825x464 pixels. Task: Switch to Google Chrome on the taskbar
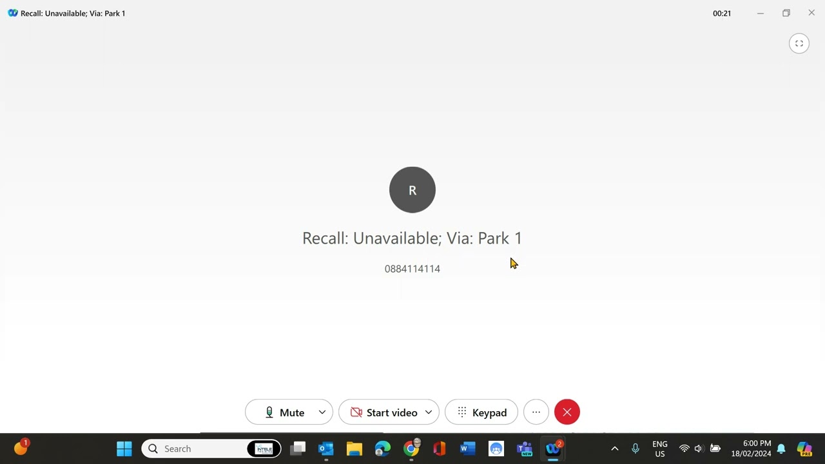(411, 449)
